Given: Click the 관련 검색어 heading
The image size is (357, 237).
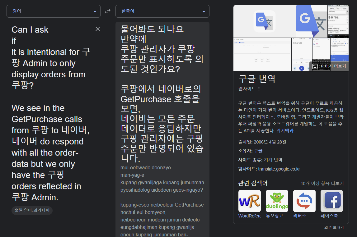Looking at the screenshot, I should pos(253,183).
